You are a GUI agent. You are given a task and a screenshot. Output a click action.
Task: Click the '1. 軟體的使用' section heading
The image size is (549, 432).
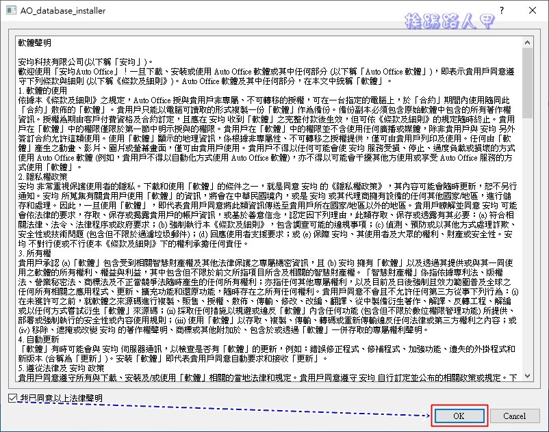42,90
